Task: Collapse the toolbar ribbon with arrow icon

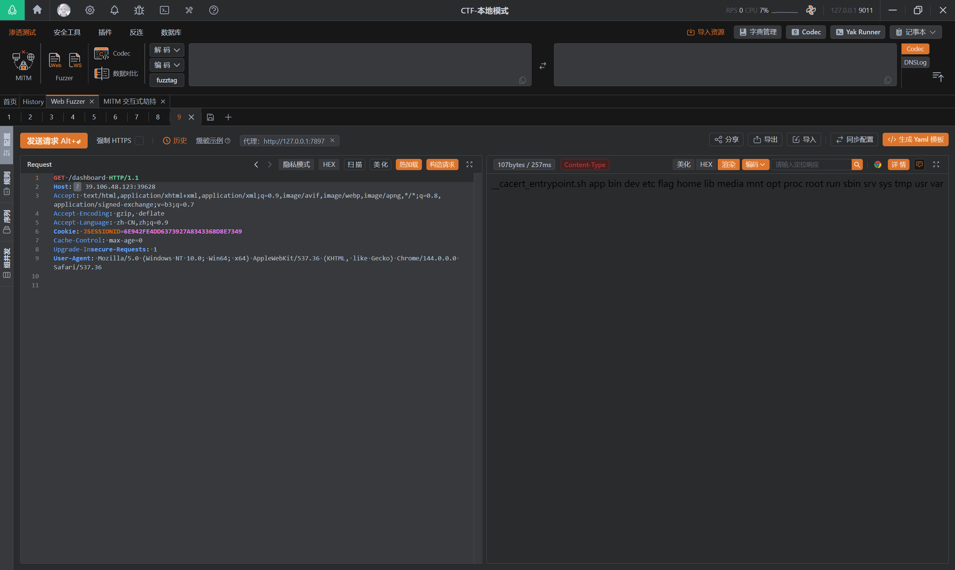Action: coord(938,77)
